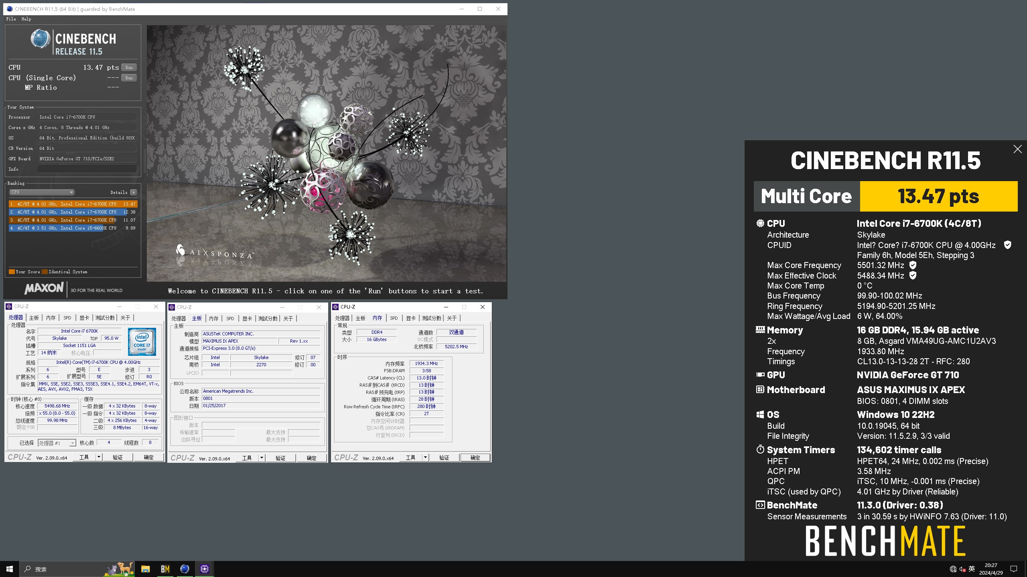Click the Info text field in Your System

[87, 169]
